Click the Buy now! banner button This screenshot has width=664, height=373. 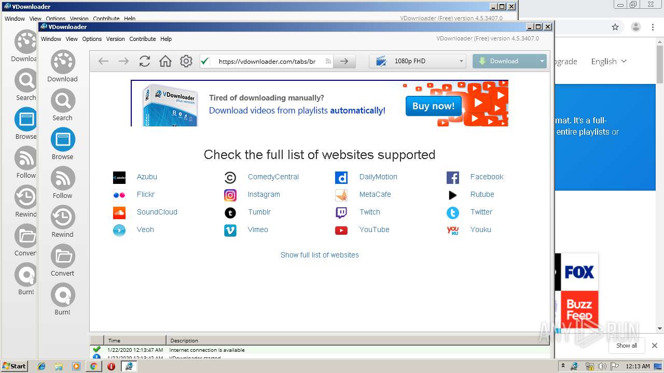tap(433, 106)
